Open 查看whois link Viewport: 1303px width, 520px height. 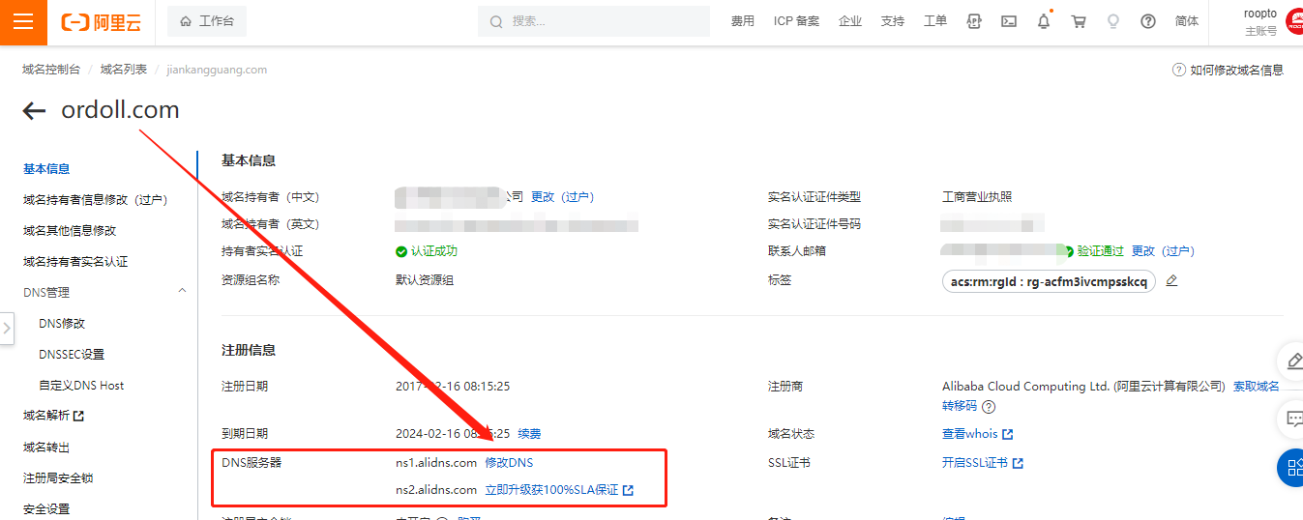(977, 433)
